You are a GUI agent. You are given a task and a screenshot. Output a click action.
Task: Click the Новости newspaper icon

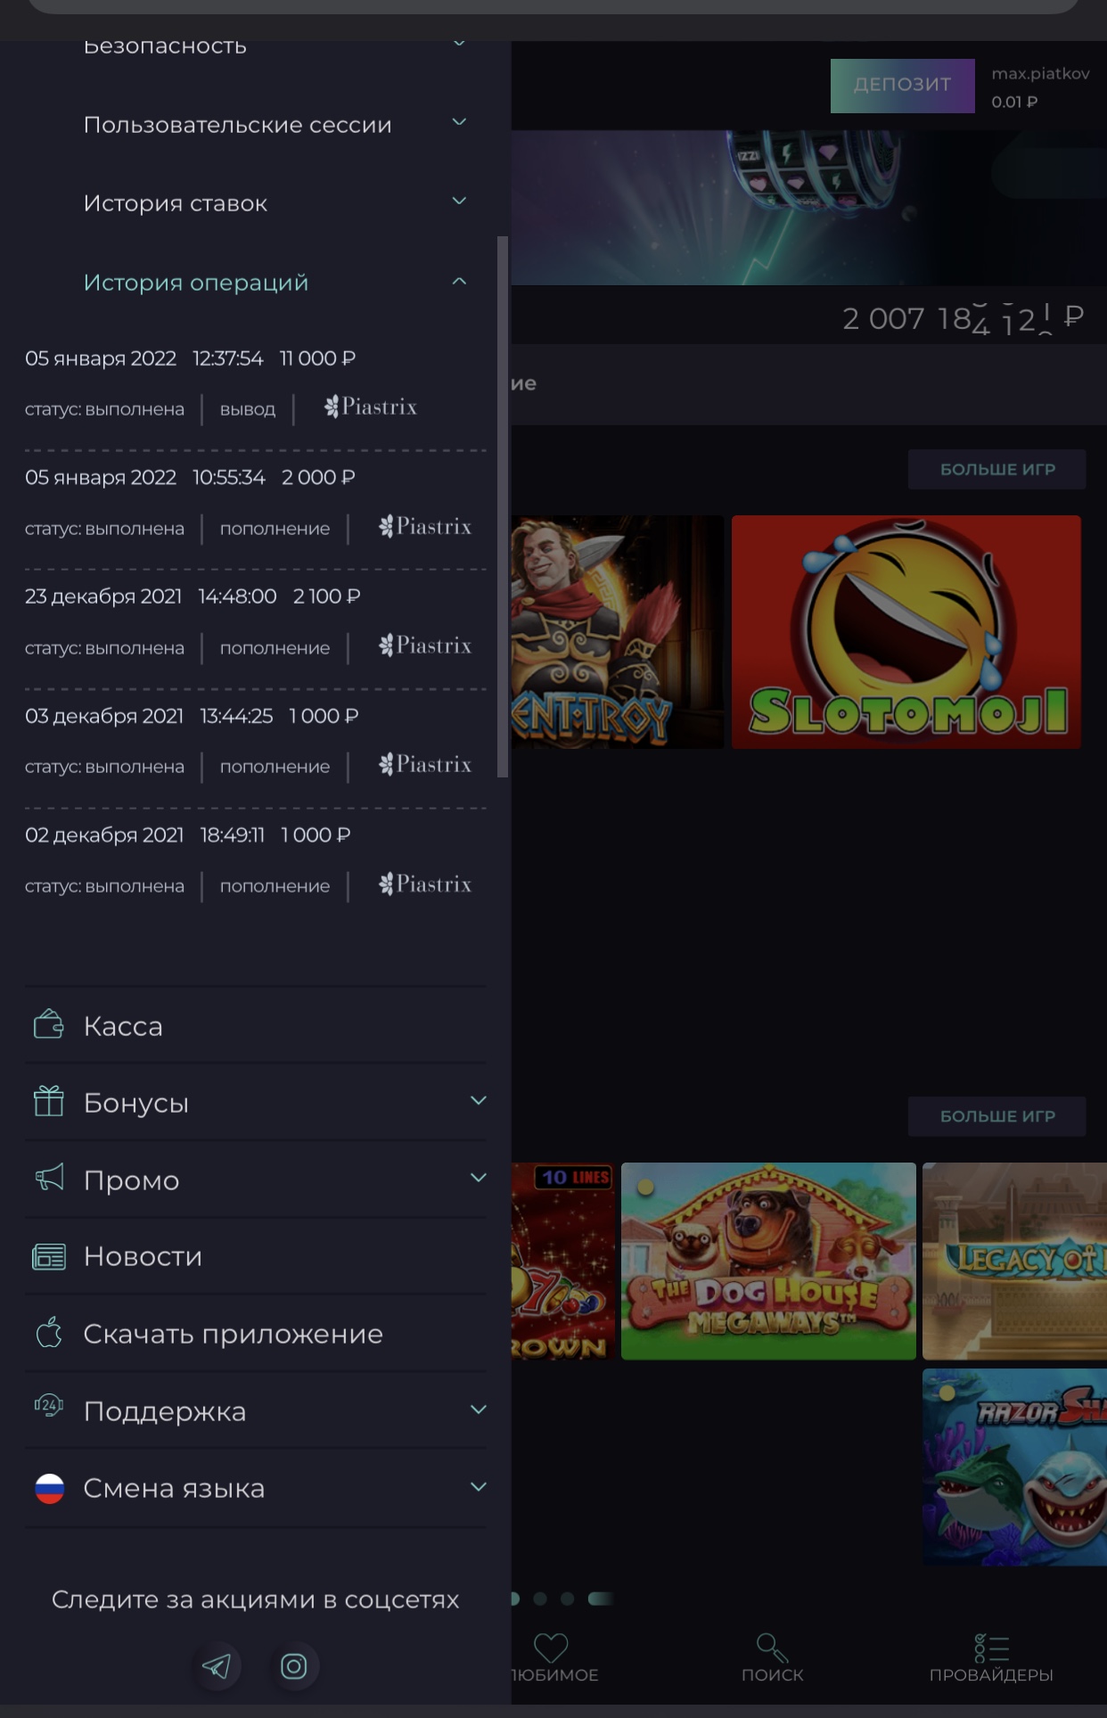(49, 1256)
